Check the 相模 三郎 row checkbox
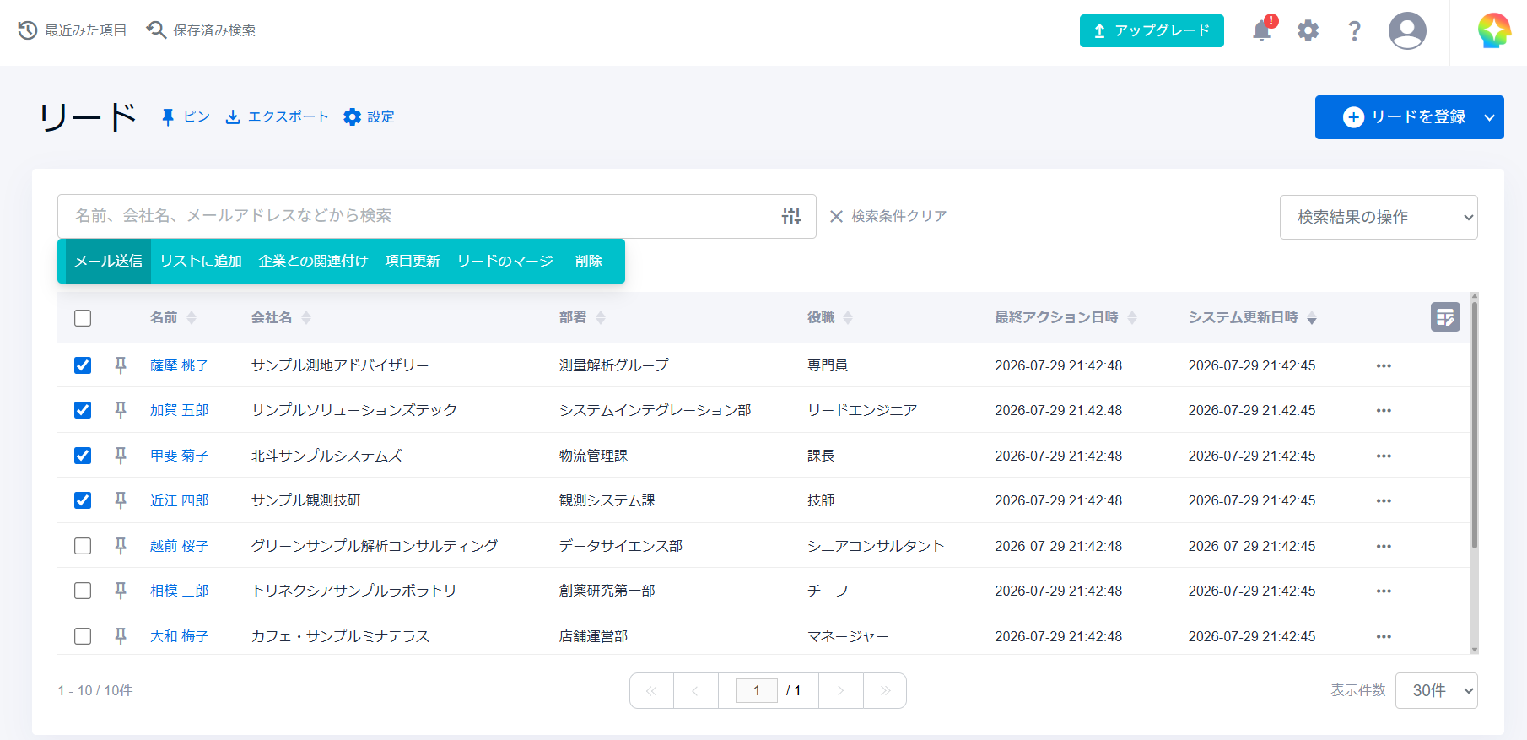The height and width of the screenshot is (740, 1527). [83, 591]
